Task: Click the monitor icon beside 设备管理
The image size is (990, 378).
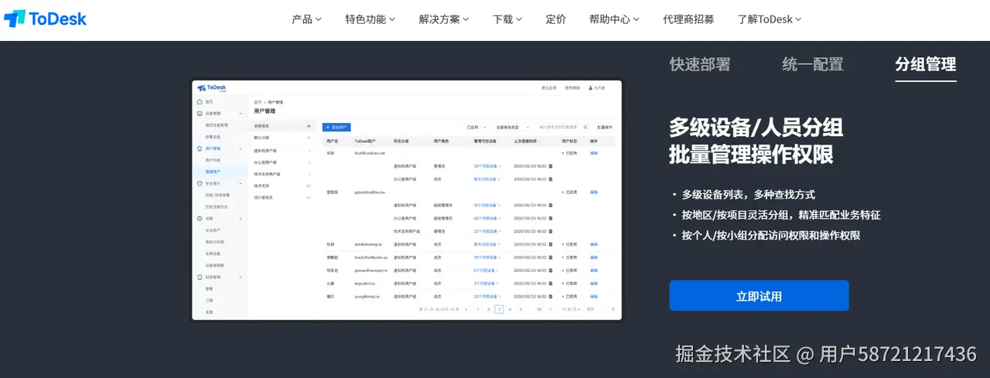Action: 200,113
